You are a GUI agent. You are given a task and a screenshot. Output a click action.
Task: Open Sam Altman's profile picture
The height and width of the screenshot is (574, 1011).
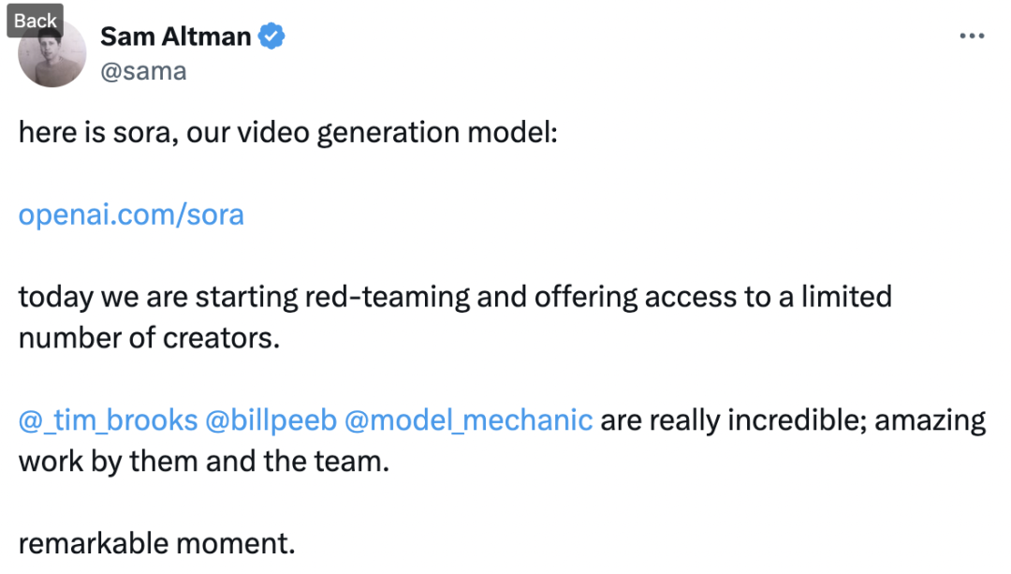(52, 58)
